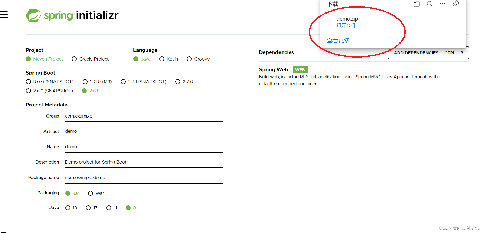Click 查看更多 to see more downloads
484x233 pixels.
tap(338, 40)
